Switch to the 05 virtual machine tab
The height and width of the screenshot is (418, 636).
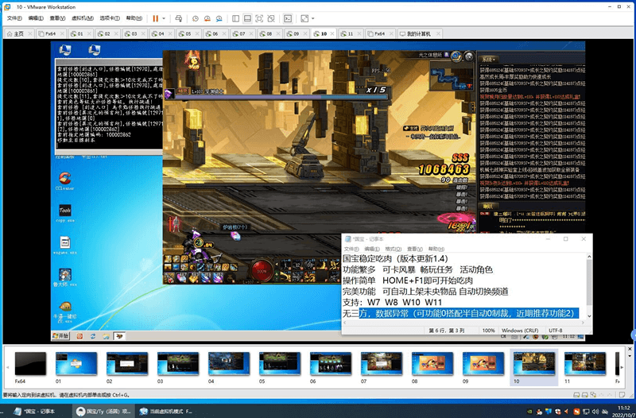188,33
